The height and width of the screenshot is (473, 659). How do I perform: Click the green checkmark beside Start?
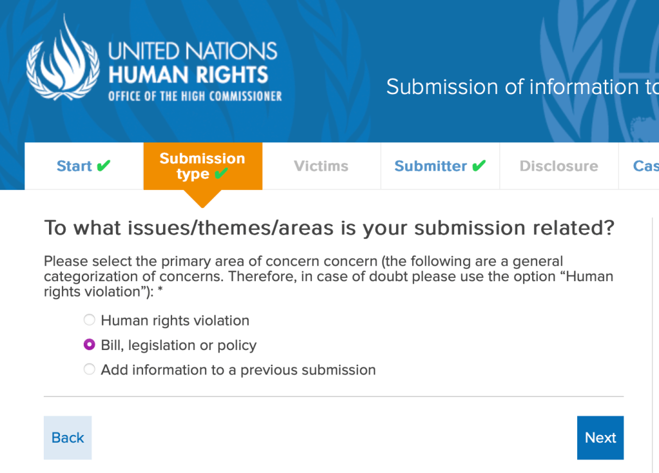[103, 166]
